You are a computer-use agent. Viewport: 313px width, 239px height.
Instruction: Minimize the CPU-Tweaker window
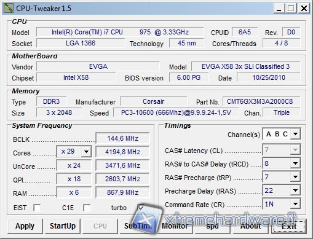[x=279, y=9]
